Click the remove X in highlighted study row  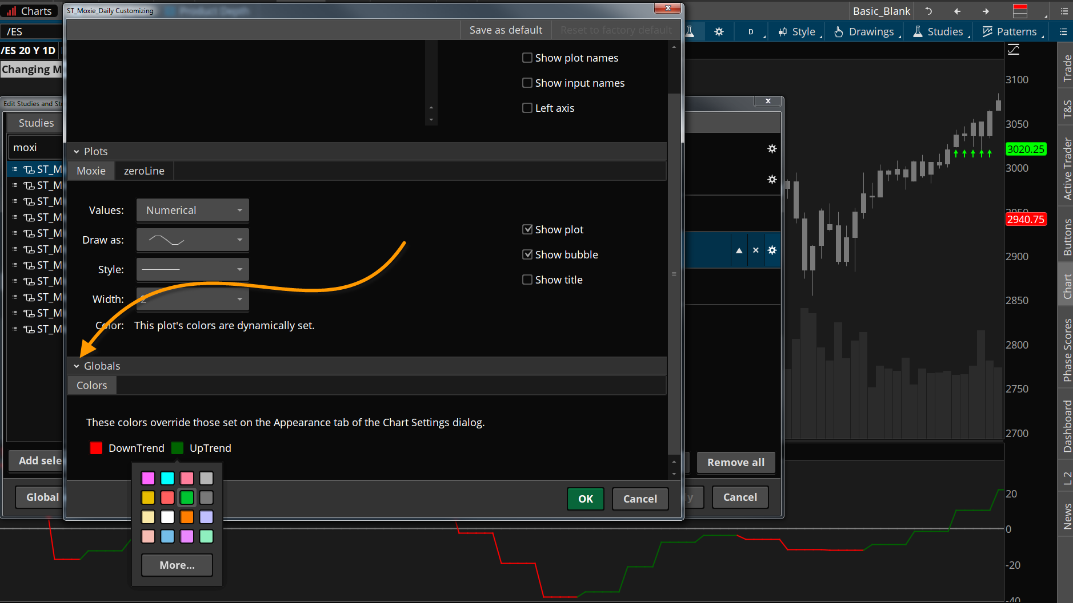755,250
